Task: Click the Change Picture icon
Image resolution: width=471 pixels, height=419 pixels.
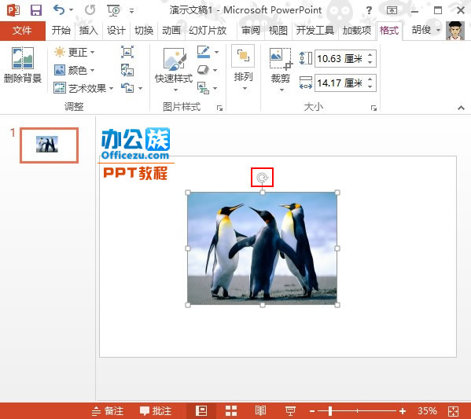Action: pyautogui.click(x=127, y=70)
